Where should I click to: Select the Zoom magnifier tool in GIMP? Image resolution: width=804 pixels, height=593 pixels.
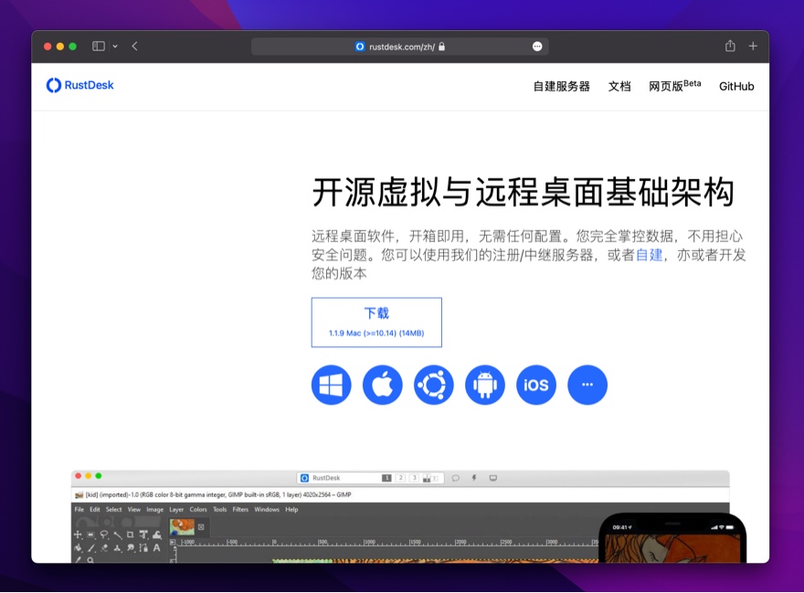90,559
